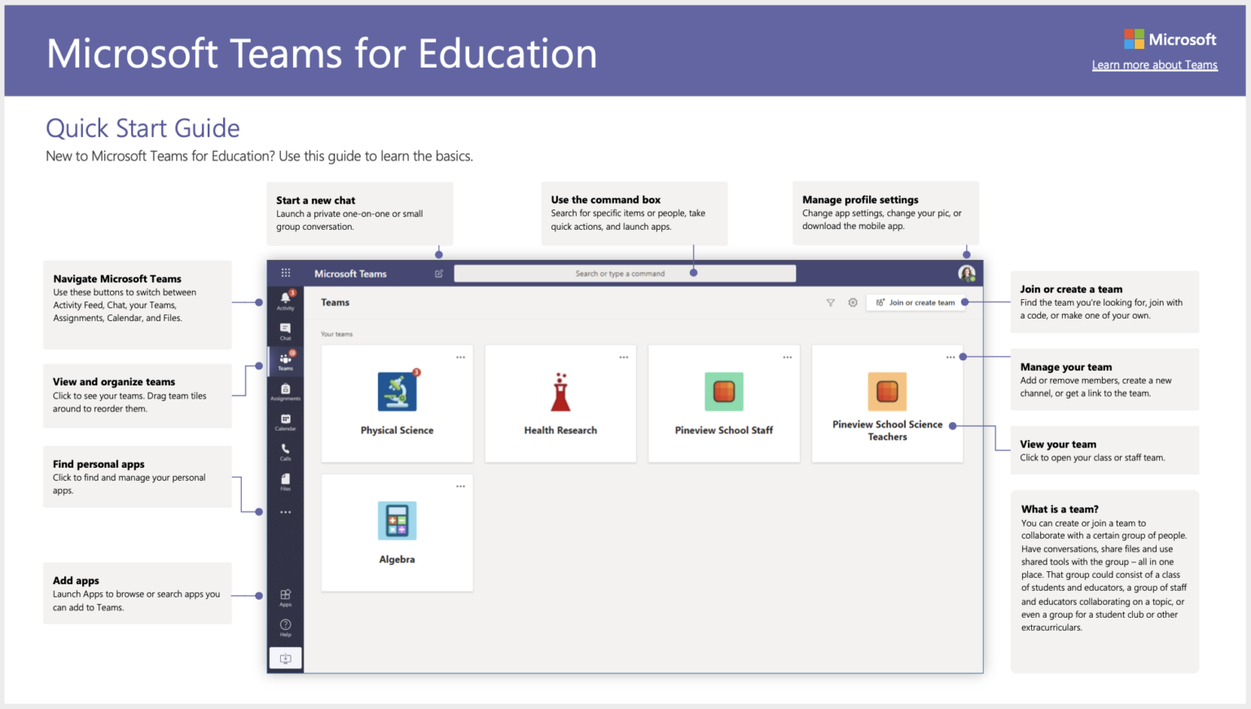Open the Algebra team ellipsis menu

460,485
